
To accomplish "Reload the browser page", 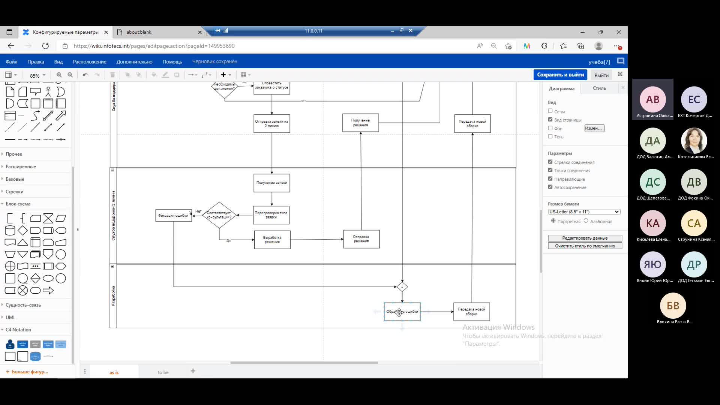I will [45, 46].
